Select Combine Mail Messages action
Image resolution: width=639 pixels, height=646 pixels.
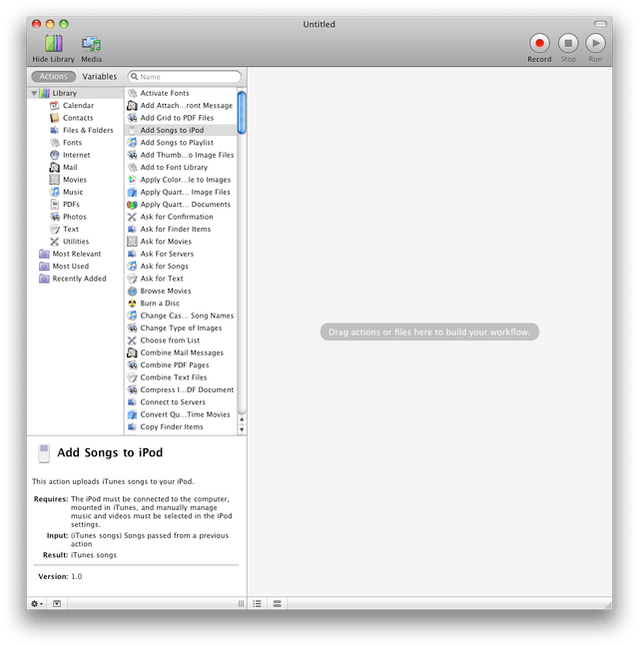click(181, 352)
